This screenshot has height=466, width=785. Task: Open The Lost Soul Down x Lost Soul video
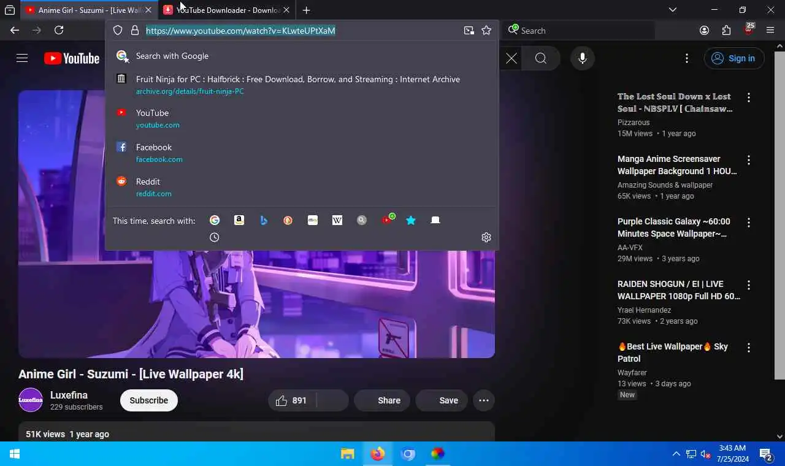click(675, 102)
